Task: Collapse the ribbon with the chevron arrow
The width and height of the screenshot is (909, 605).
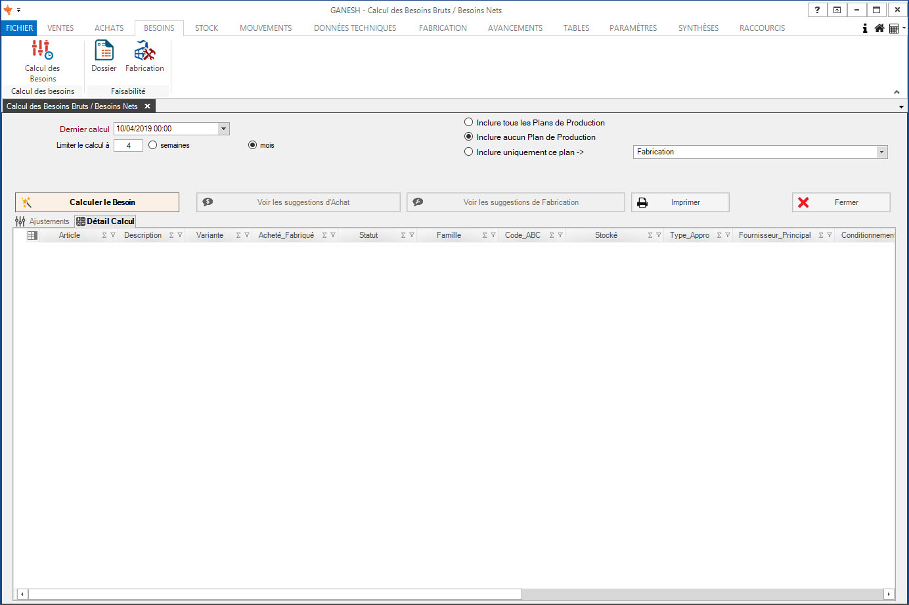Action: click(897, 92)
